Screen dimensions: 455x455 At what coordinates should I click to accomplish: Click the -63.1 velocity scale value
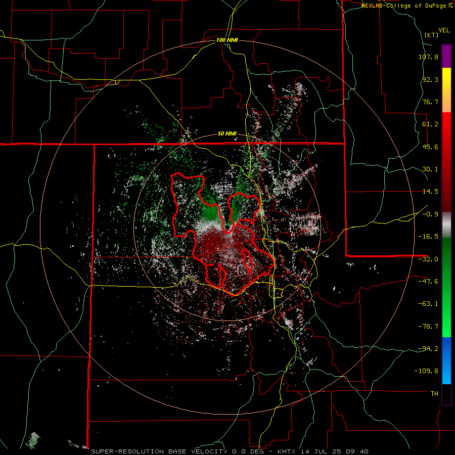click(428, 304)
